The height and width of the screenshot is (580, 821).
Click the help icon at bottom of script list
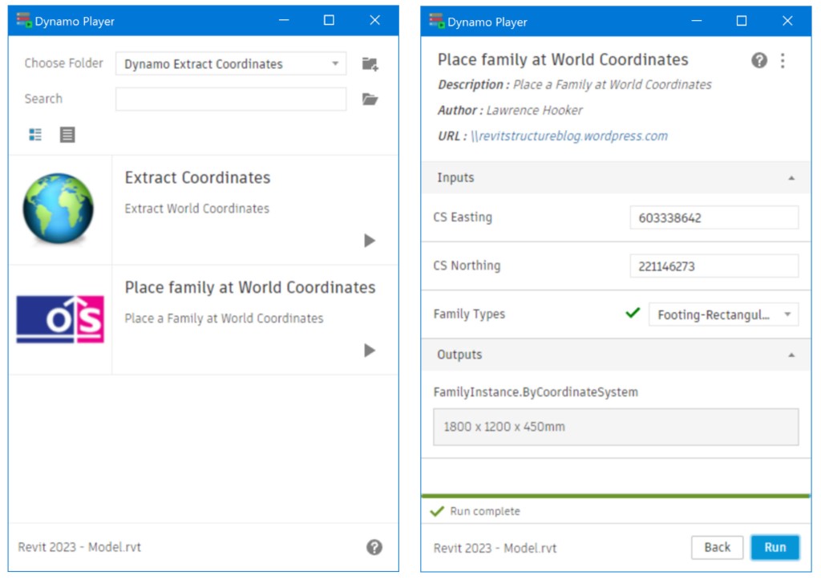(375, 547)
